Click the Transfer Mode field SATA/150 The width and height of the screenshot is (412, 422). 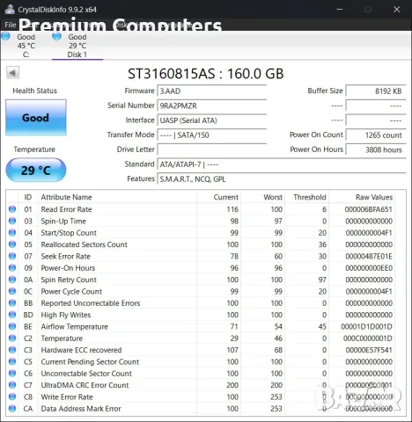(x=212, y=135)
